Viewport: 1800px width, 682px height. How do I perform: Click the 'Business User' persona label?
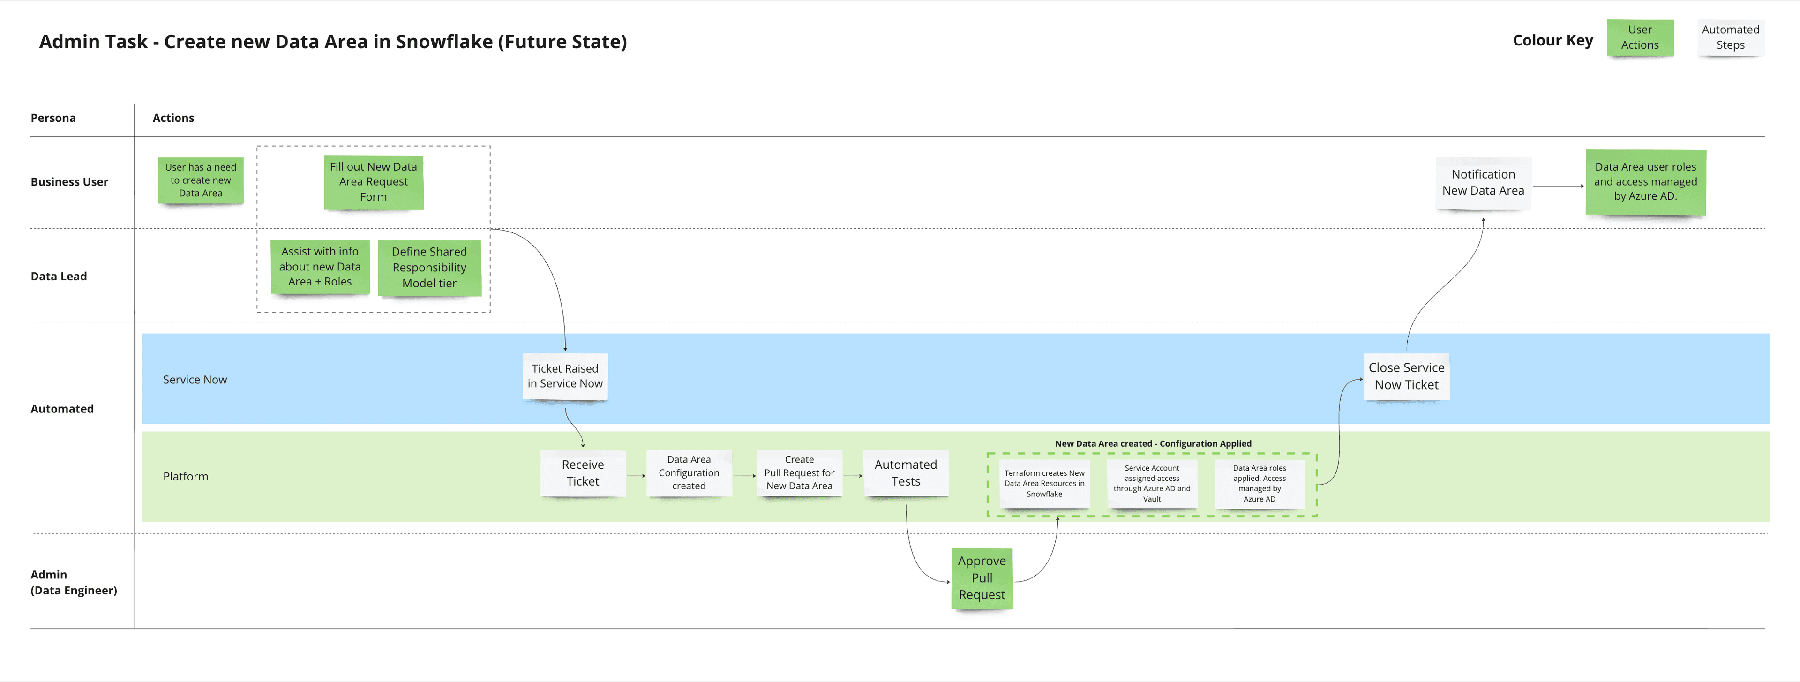(69, 182)
